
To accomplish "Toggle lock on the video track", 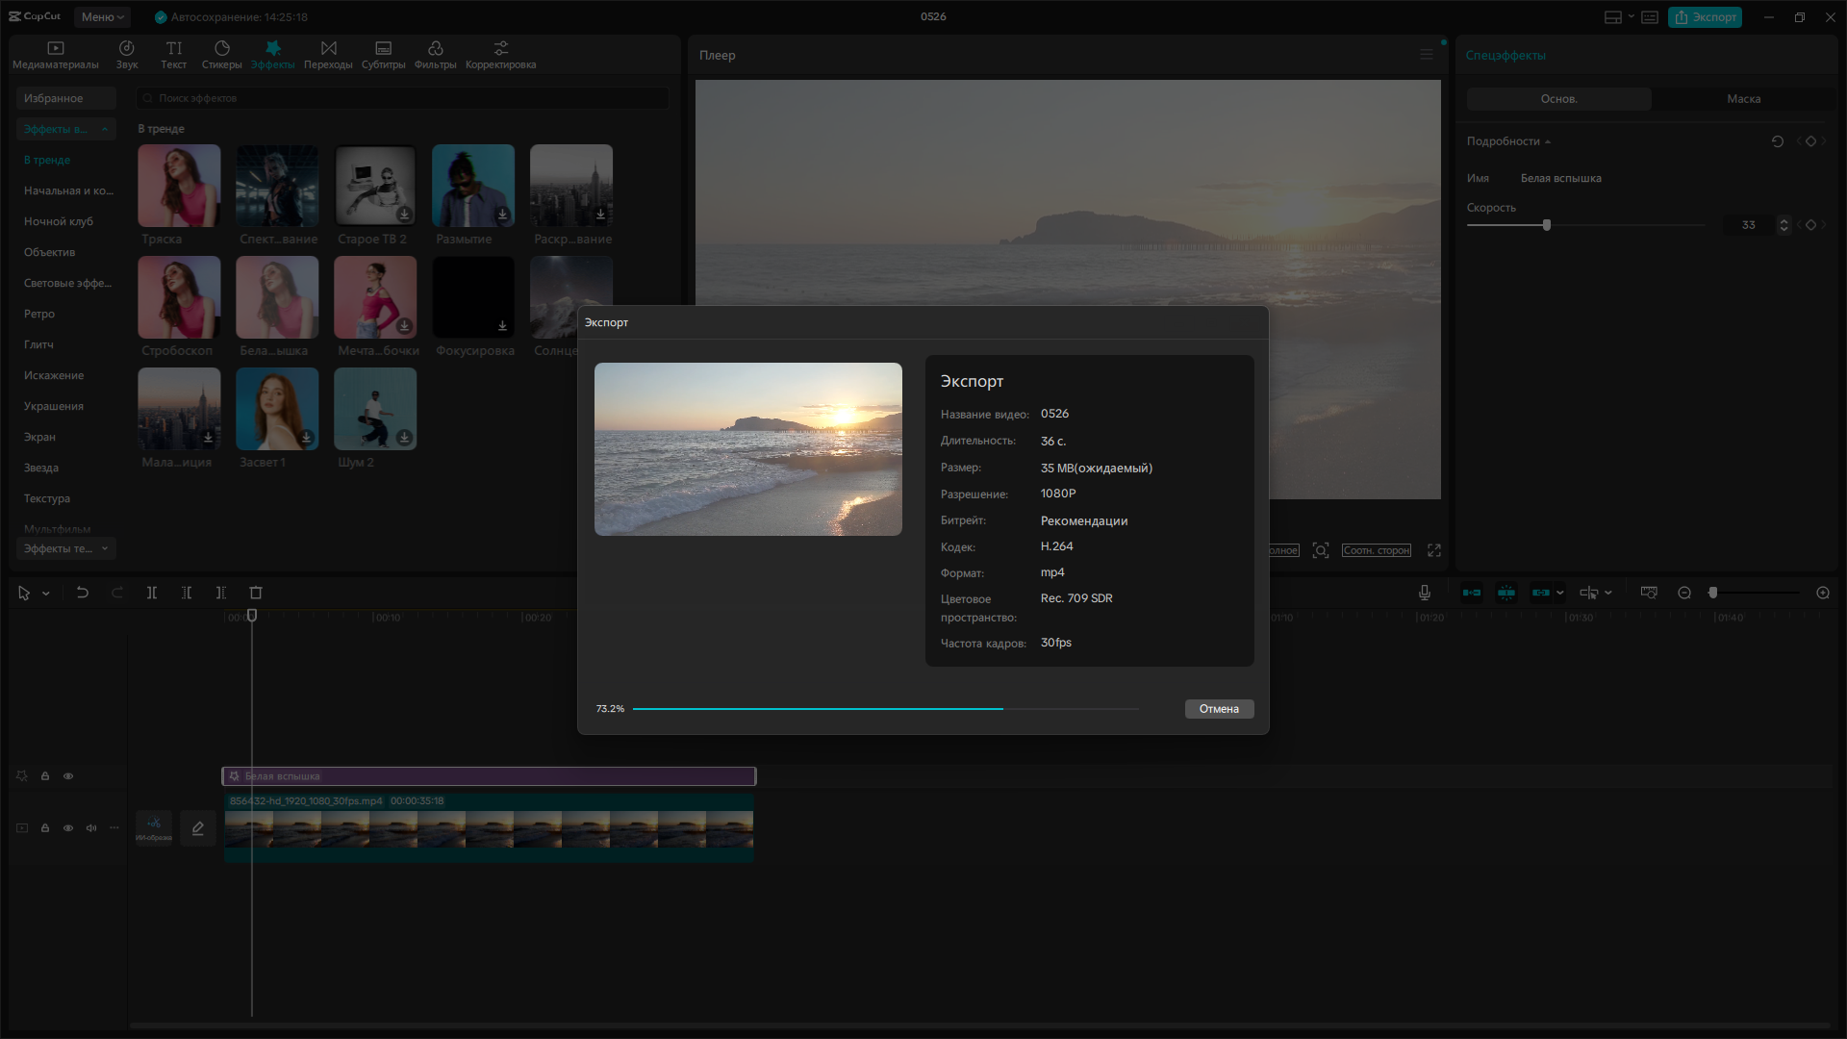I will (45, 828).
